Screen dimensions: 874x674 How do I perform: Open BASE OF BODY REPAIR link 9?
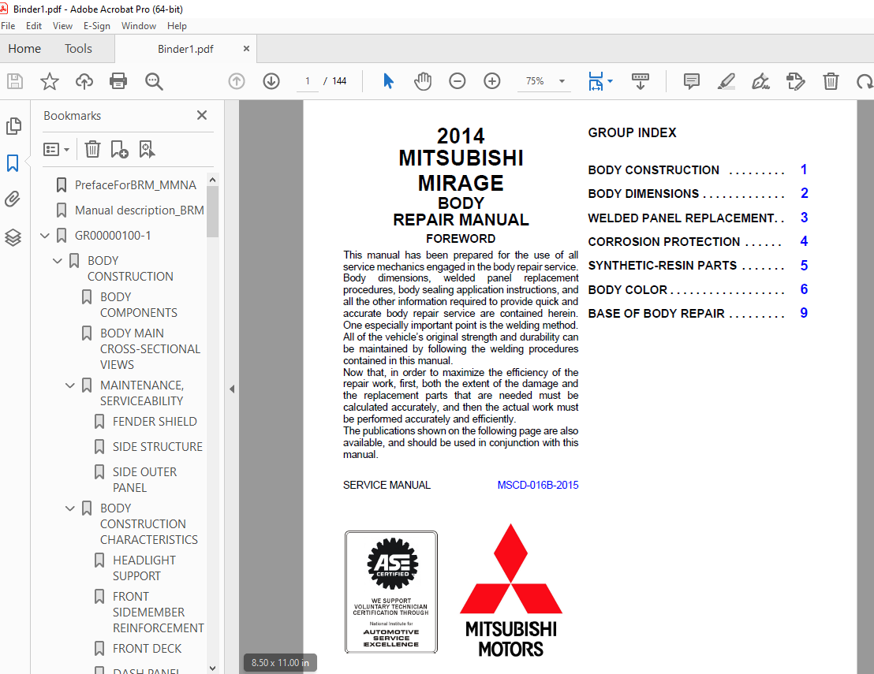tap(805, 313)
